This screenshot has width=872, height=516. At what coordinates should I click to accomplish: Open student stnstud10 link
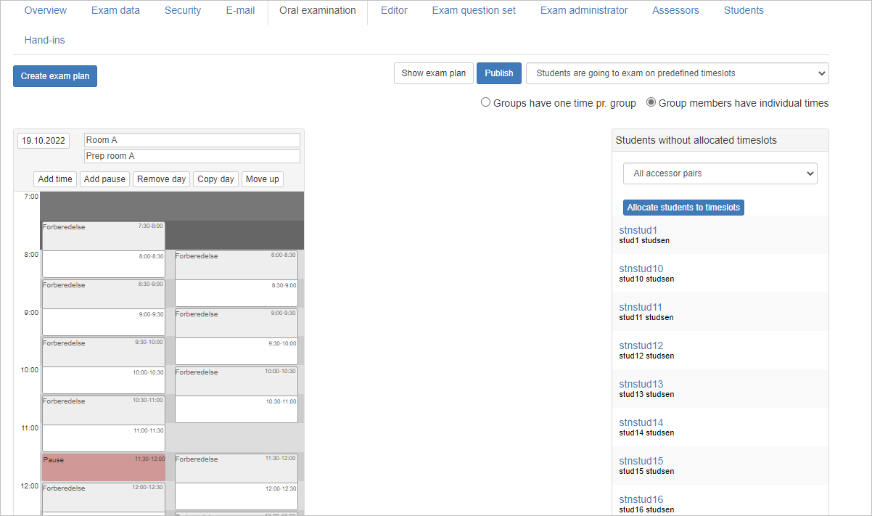click(641, 269)
